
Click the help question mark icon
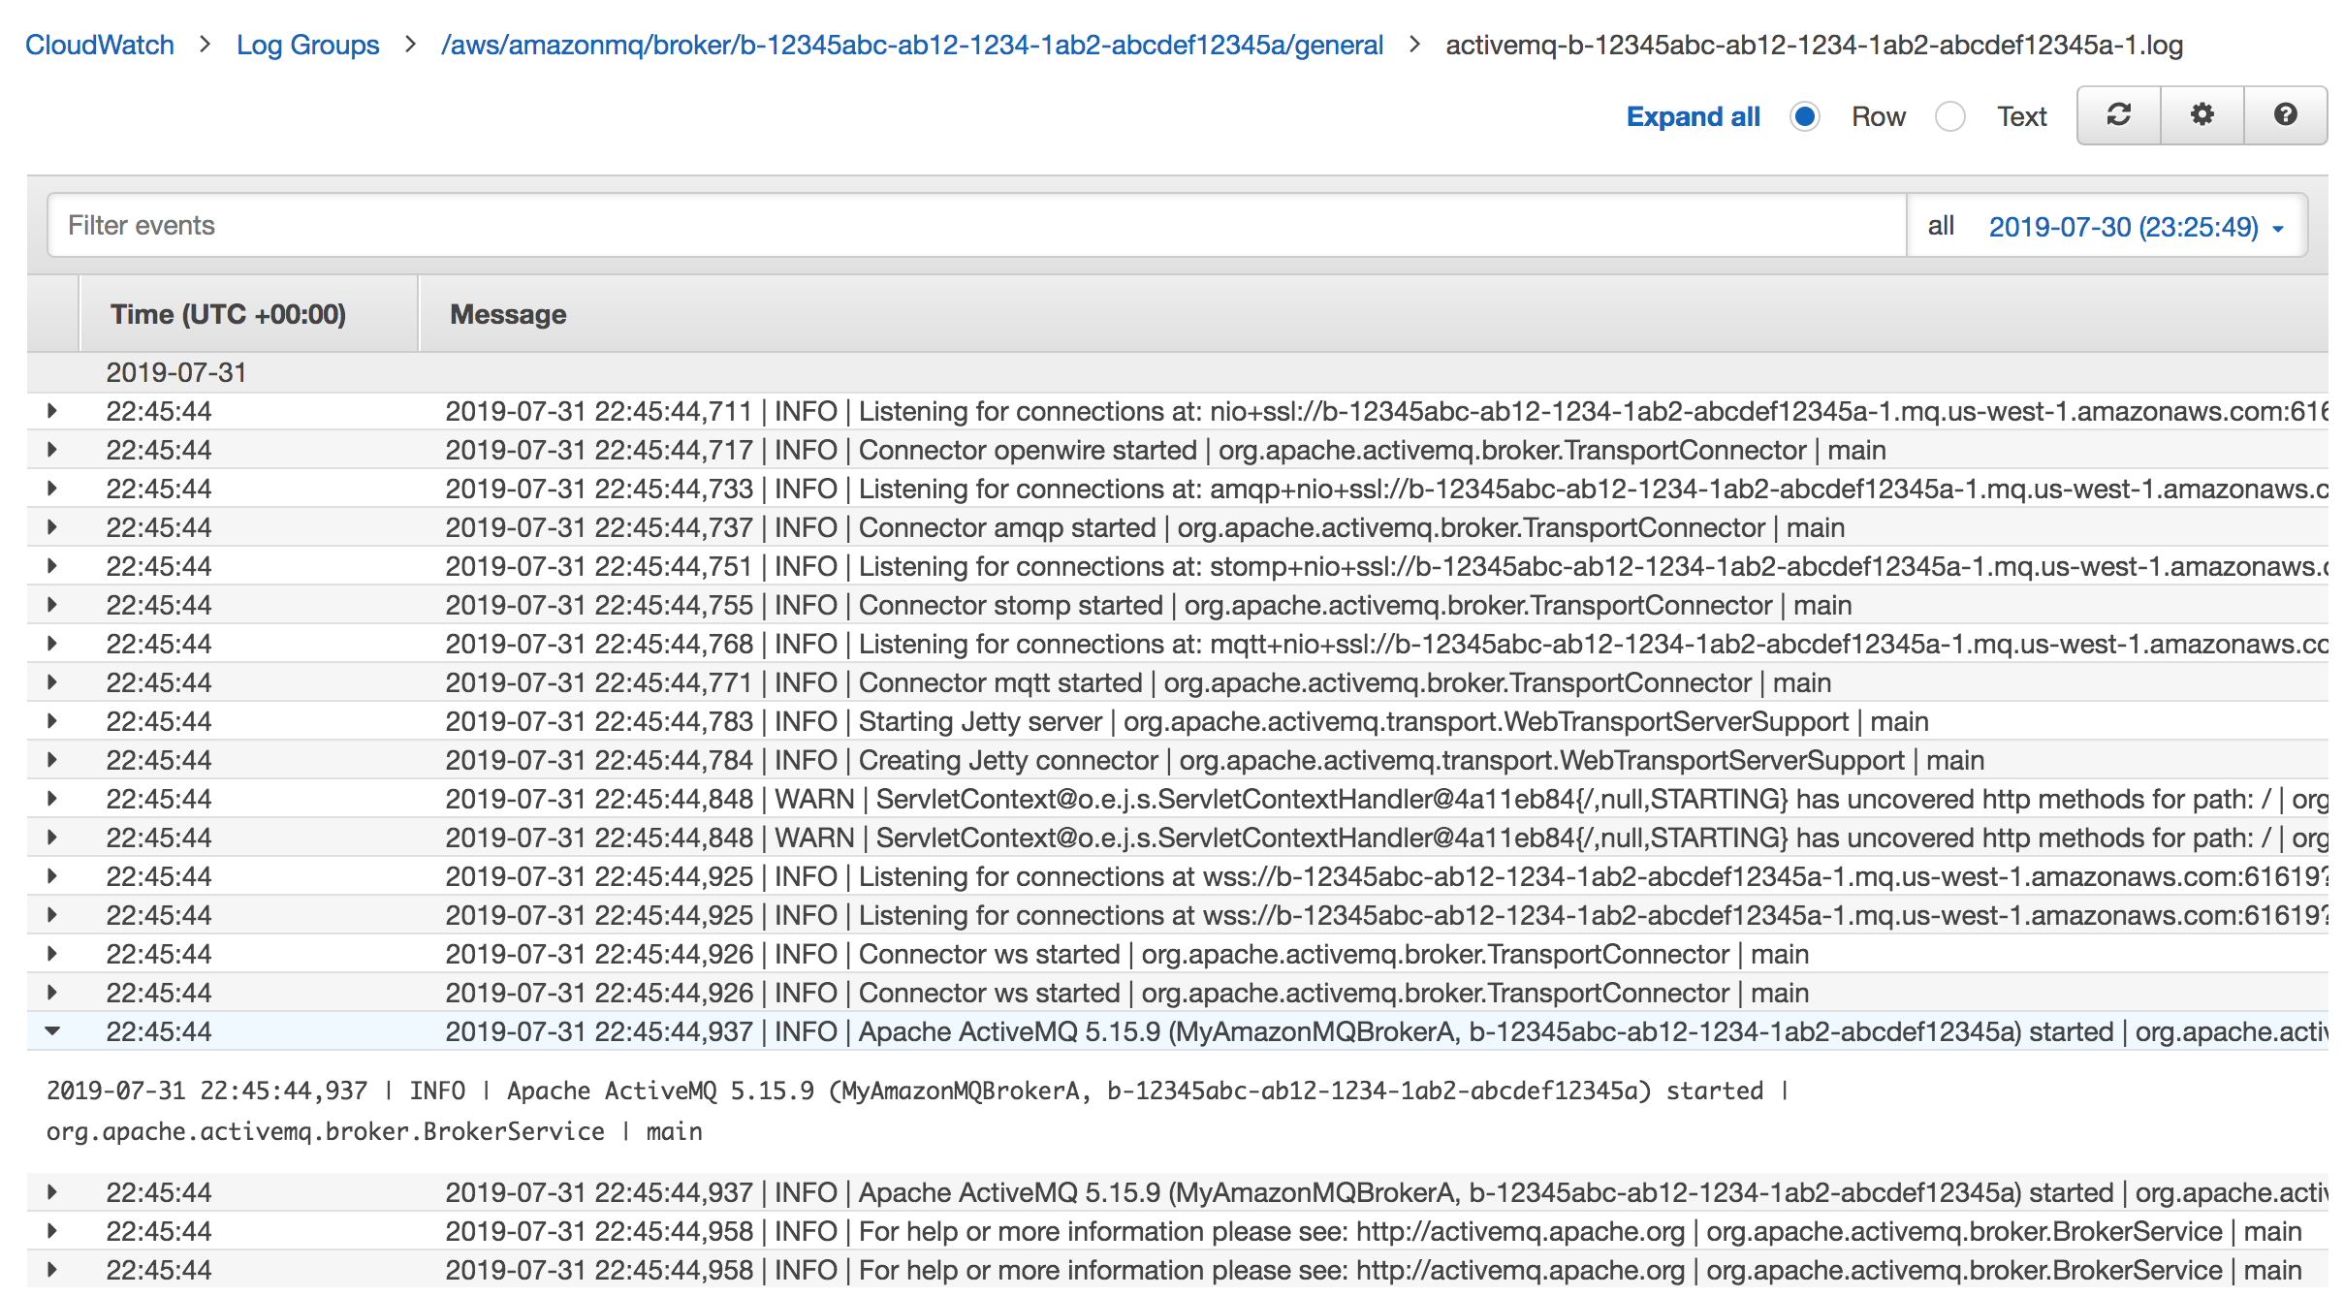click(2286, 115)
